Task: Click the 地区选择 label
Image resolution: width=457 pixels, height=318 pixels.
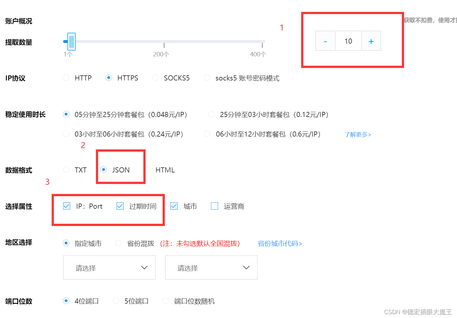Action: tap(19, 242)
